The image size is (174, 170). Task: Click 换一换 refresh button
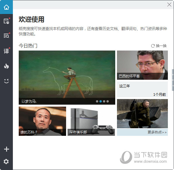click(159, 46)
